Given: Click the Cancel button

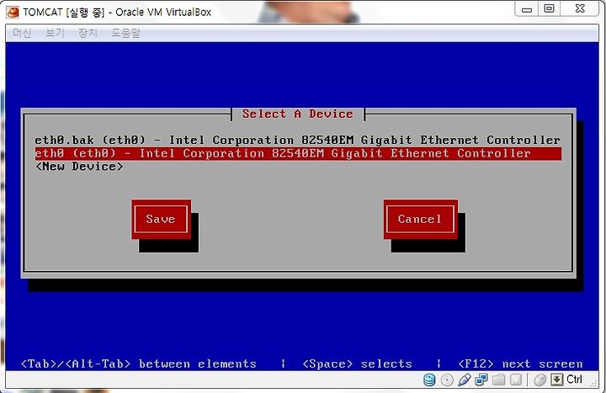Looking at the screenshot, I should click(421, 219).
